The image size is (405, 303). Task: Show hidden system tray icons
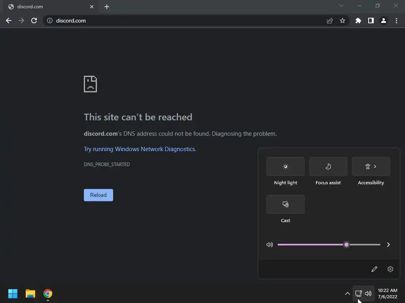click(x=347, y=294)
